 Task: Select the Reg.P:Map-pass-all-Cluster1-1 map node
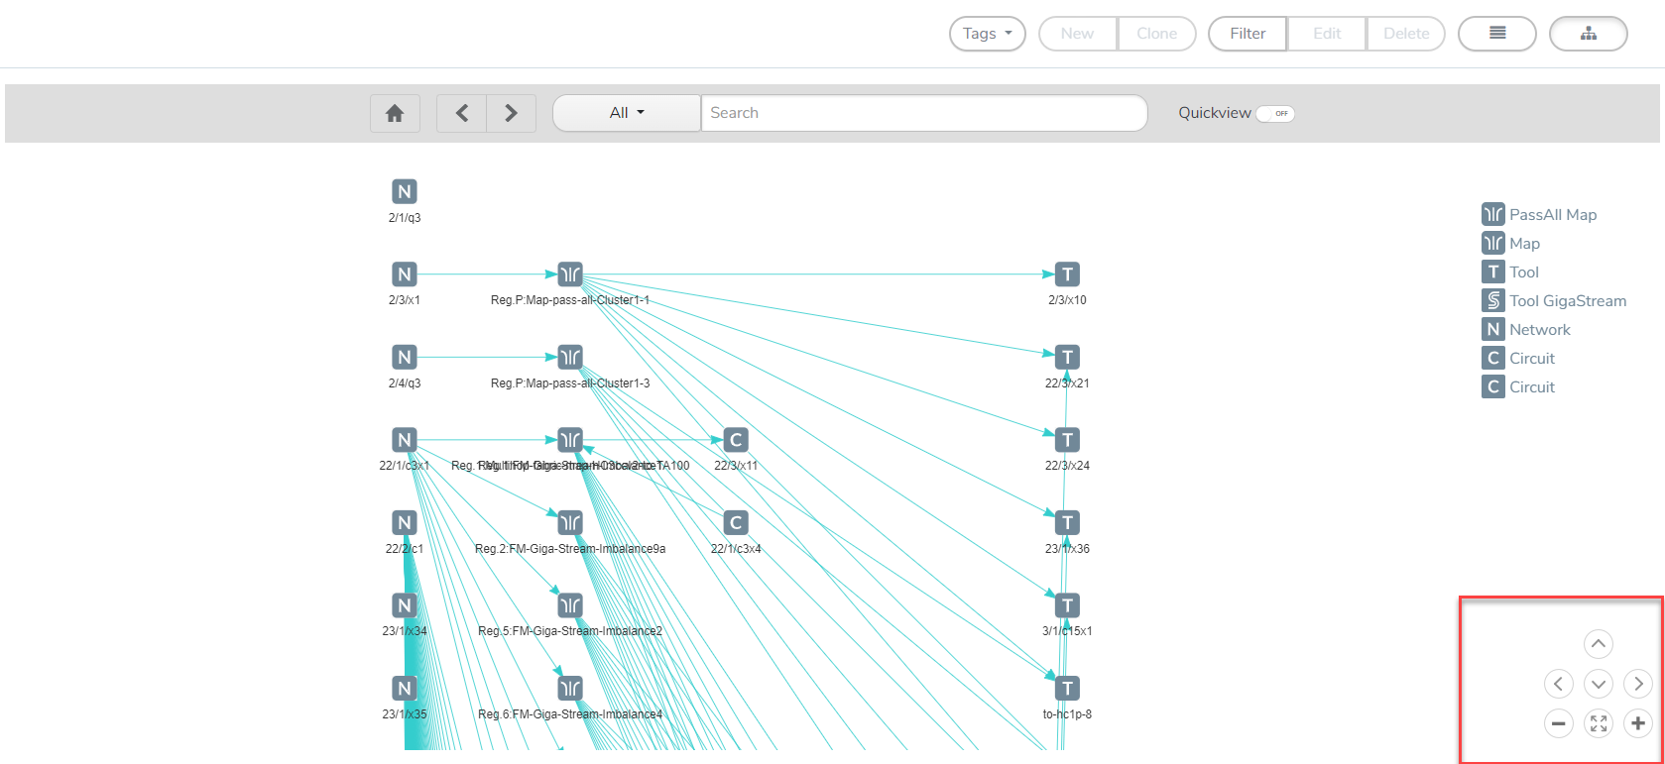pos(570,274)
